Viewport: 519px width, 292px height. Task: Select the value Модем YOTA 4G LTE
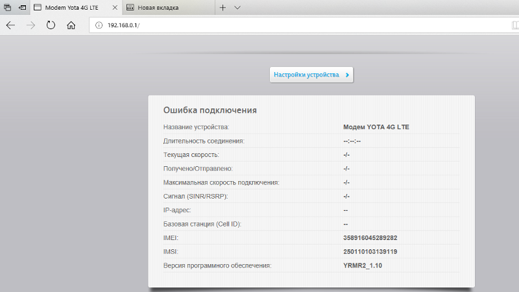coord(376,127)
